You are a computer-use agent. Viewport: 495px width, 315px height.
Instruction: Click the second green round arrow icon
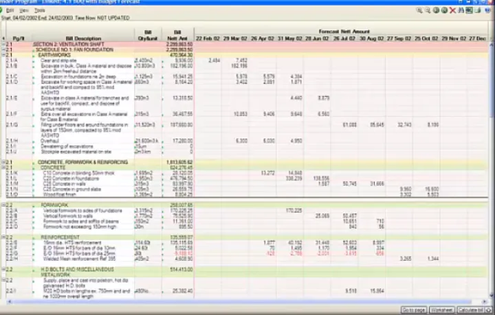click(x=443, y=11)
